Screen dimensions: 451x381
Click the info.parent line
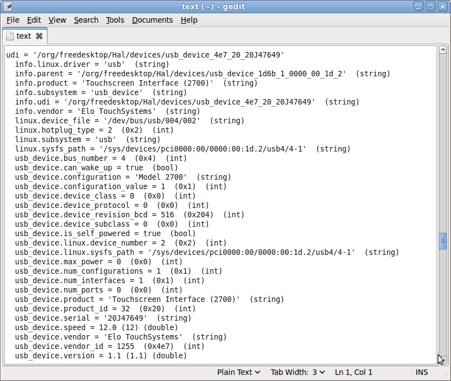202,74
